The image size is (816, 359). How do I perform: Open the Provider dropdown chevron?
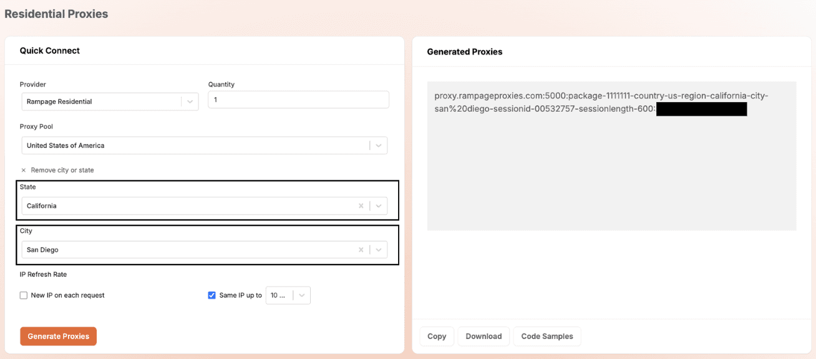(190, 102)
